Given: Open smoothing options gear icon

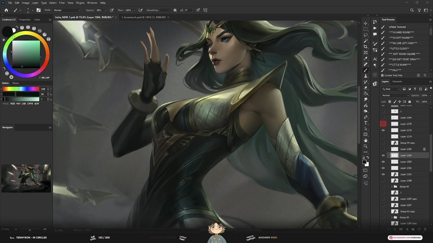Looking at the screenshot, I should tap(175, 10).
